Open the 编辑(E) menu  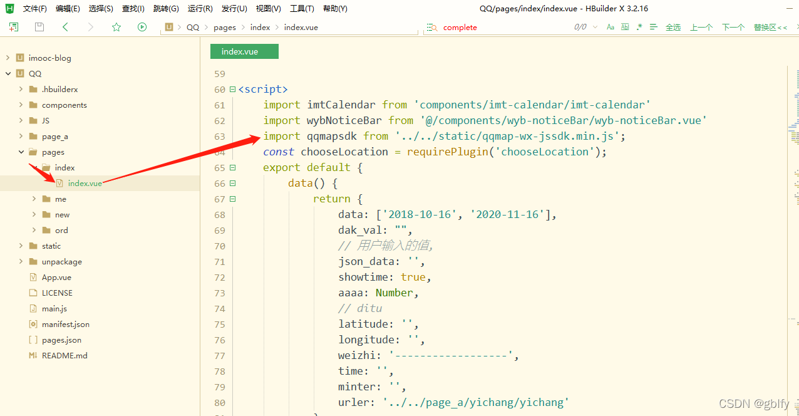pyautogui.click(x=68, y=8)
